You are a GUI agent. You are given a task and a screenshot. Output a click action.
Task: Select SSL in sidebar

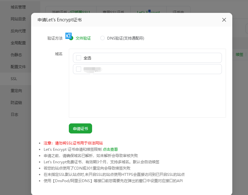click(14, 79)
